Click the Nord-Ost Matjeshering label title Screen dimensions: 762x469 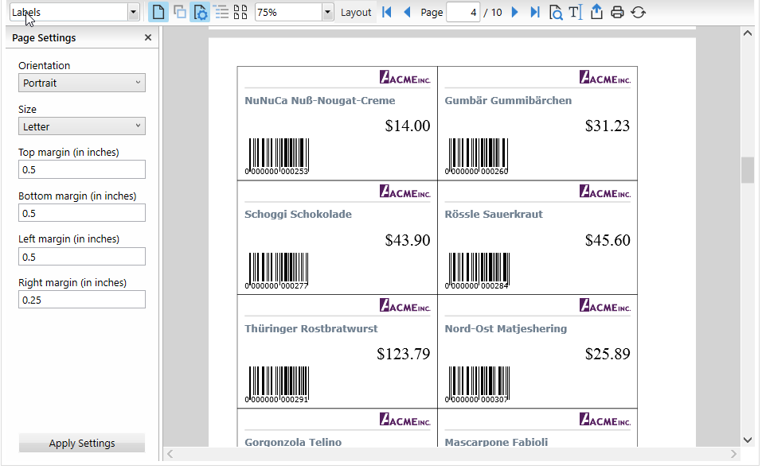(506, 328)
